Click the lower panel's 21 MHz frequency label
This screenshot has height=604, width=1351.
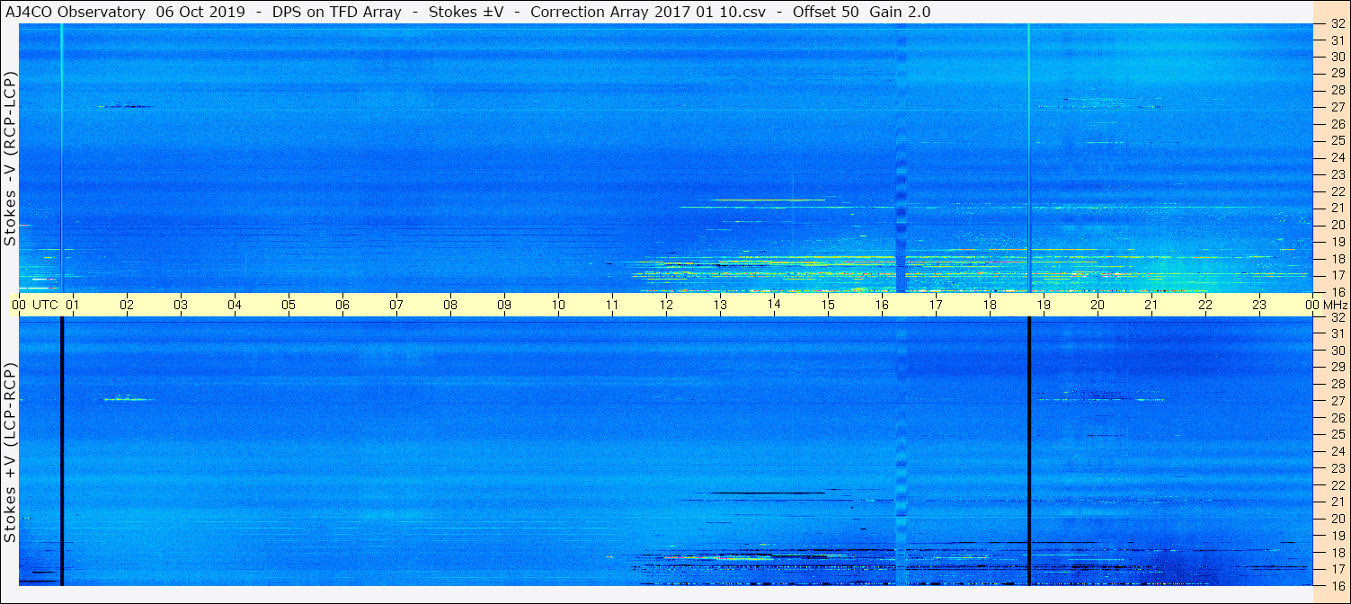point(1337,502)
